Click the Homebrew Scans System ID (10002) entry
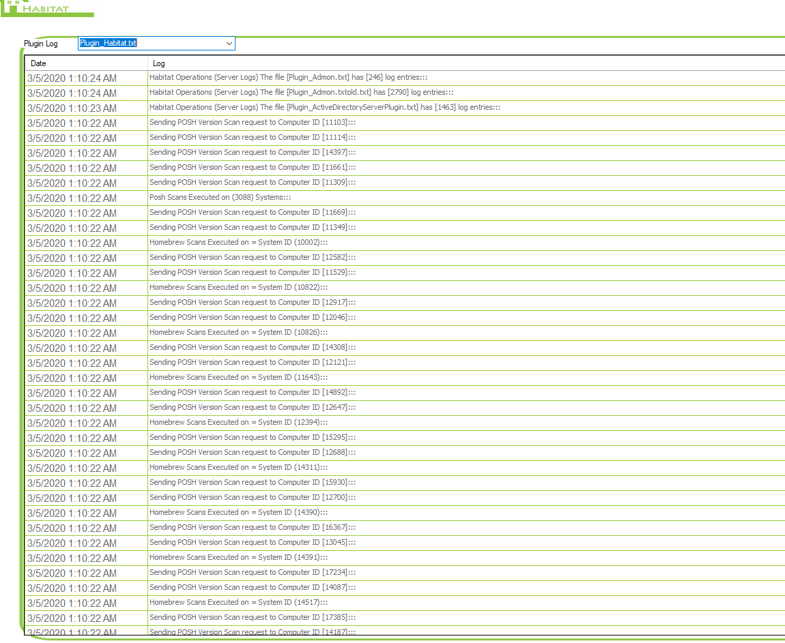The image size is (785, 643). tap(238, 243)
